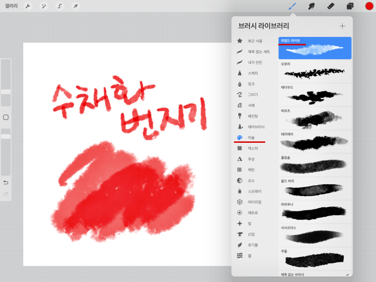This screenshot has width=376, height=282.
Task: Switch to the 스프레이 category
Action: click(254, 191)
